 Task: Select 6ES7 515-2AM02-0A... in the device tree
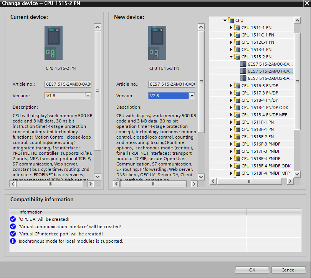[x=270, y=78]
